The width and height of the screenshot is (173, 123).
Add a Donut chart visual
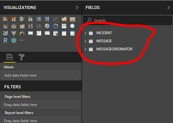[x=56, y=26]
